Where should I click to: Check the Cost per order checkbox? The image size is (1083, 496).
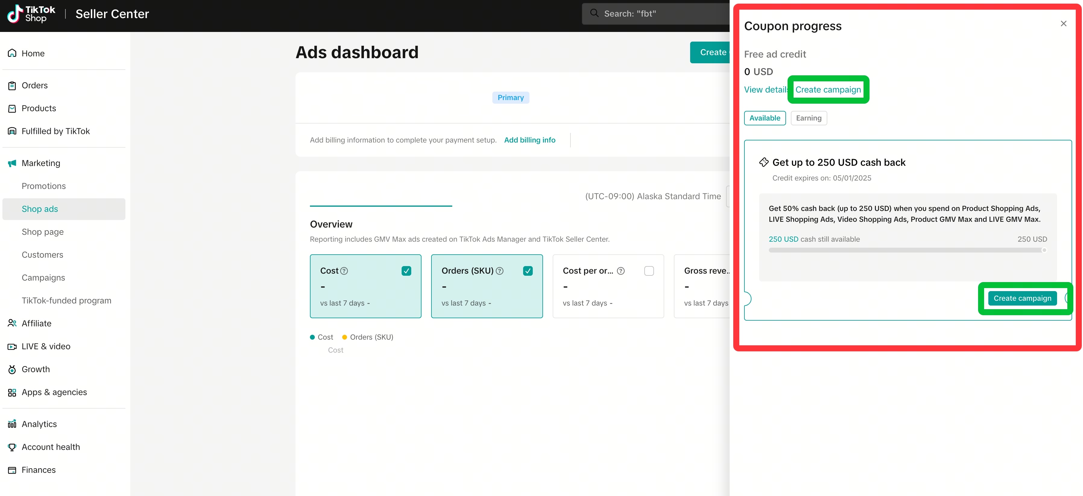click(x=649, y=271)
